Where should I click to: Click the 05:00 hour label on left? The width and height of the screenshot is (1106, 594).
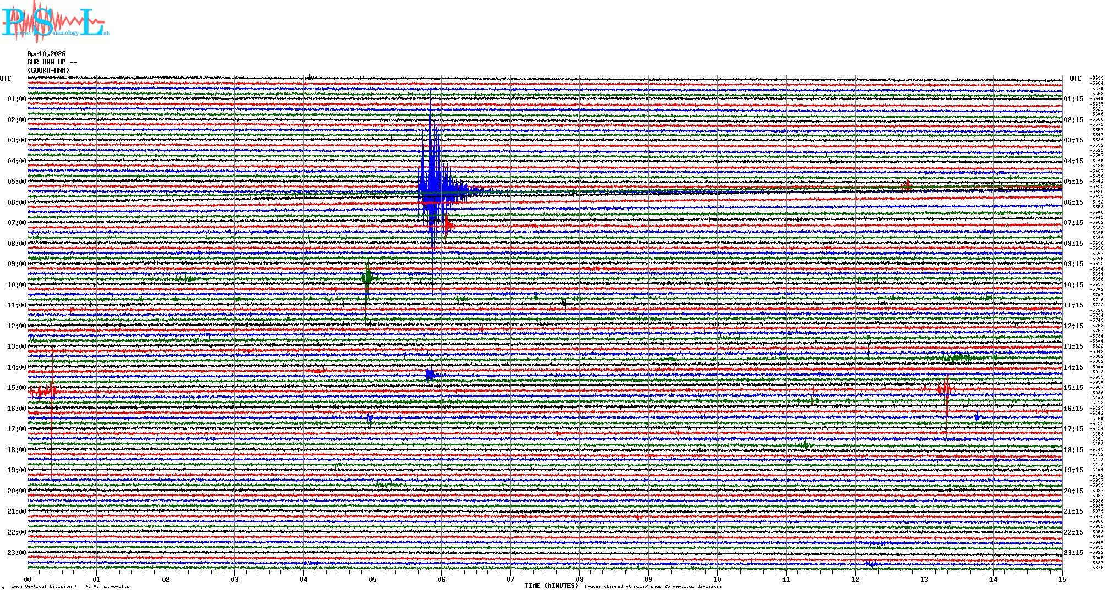[x=17, y=182]
